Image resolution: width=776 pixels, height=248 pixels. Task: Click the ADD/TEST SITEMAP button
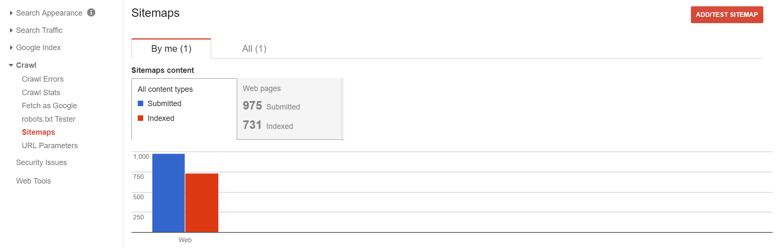727,14
